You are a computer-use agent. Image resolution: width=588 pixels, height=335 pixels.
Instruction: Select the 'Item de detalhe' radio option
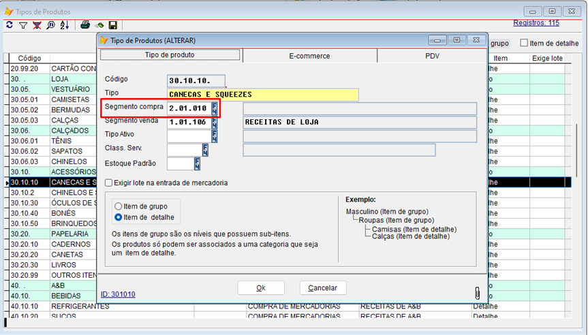119,217
